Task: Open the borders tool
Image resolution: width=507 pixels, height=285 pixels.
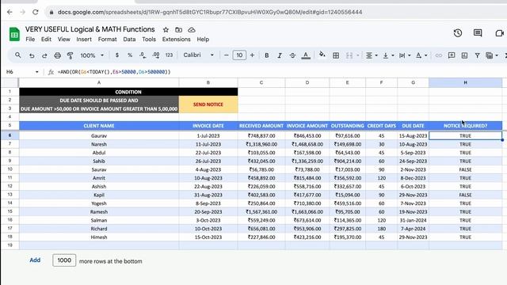Action: tap(336, 55)
